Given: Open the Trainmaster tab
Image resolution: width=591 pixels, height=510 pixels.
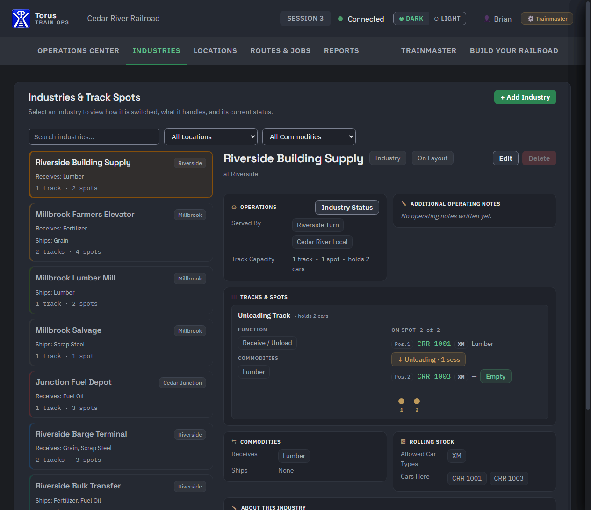Looking at the screenshot, I should point(429,51).
